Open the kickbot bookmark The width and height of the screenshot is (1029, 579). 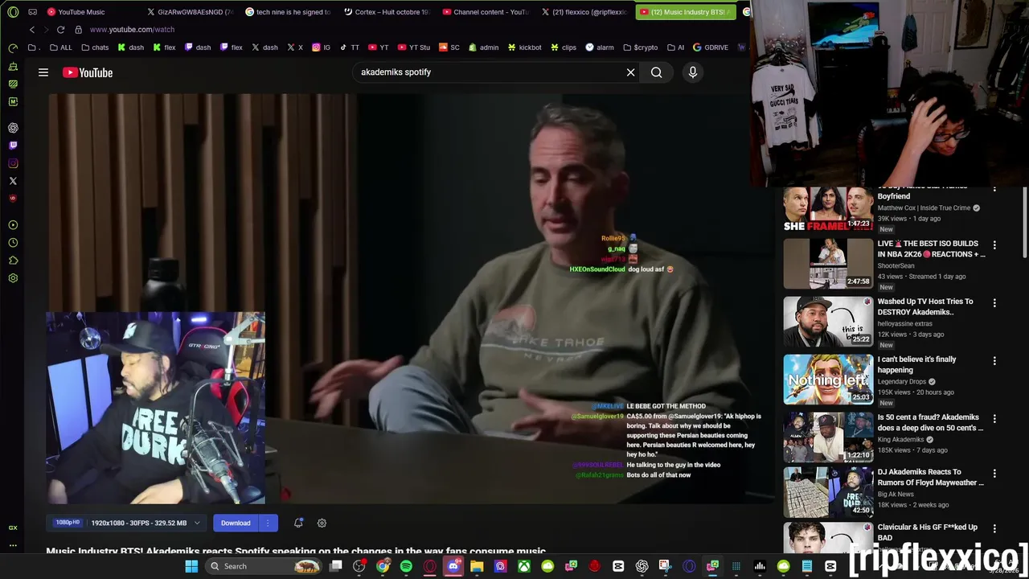coord(524,47)
